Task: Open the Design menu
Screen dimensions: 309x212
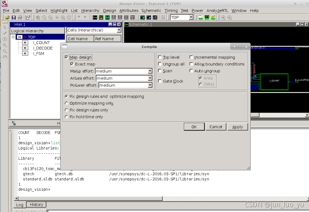Action: click(109, 11)
